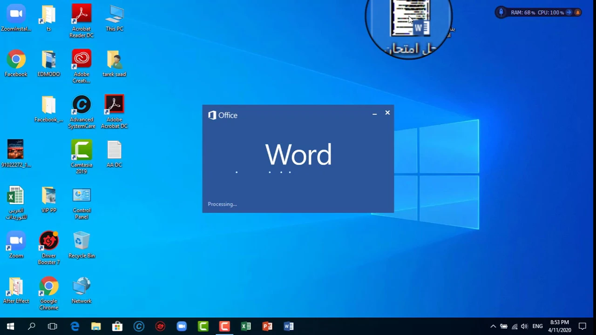Open the After Effect desktop shortcut
596x335 pixels.
coord(16,290)
